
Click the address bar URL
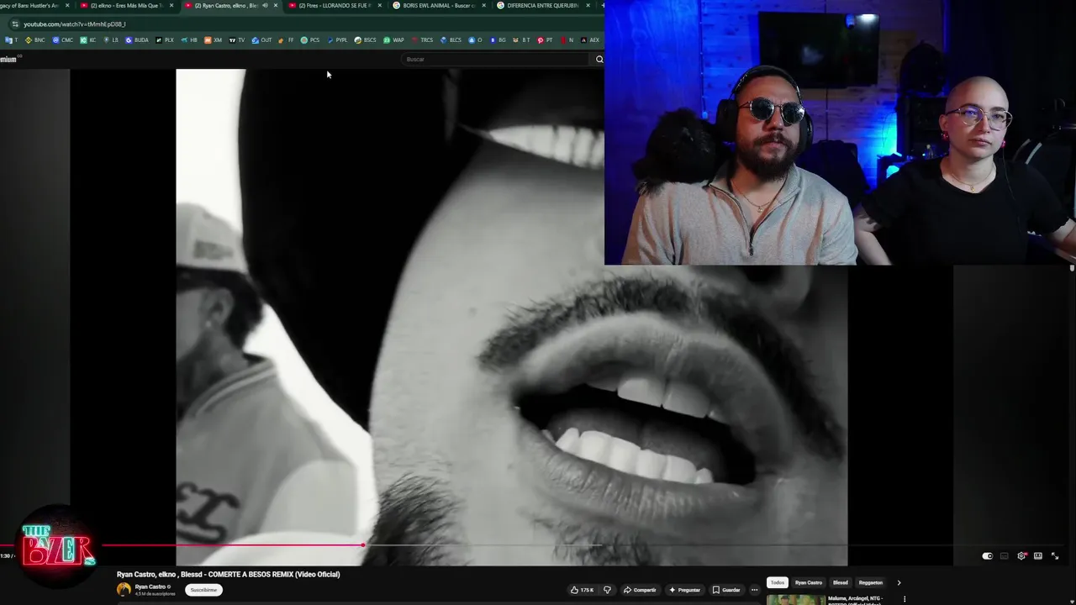tap(75, 24)
